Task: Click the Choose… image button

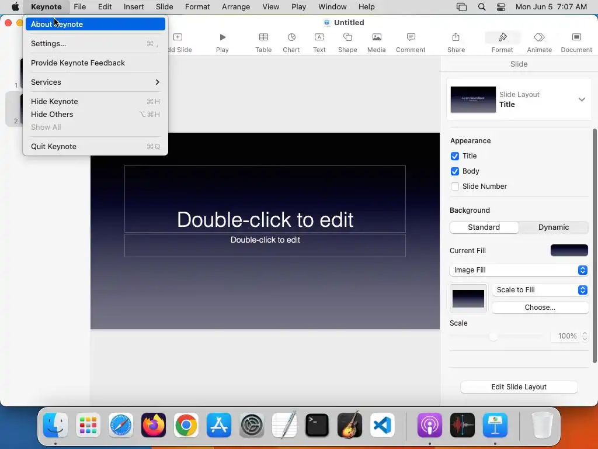Action: pos(540,308)
